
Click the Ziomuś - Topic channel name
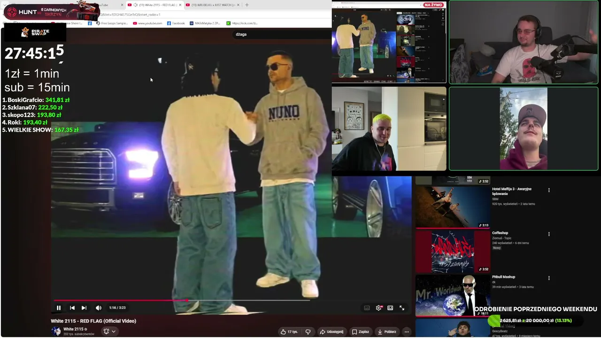click(502, 238)
